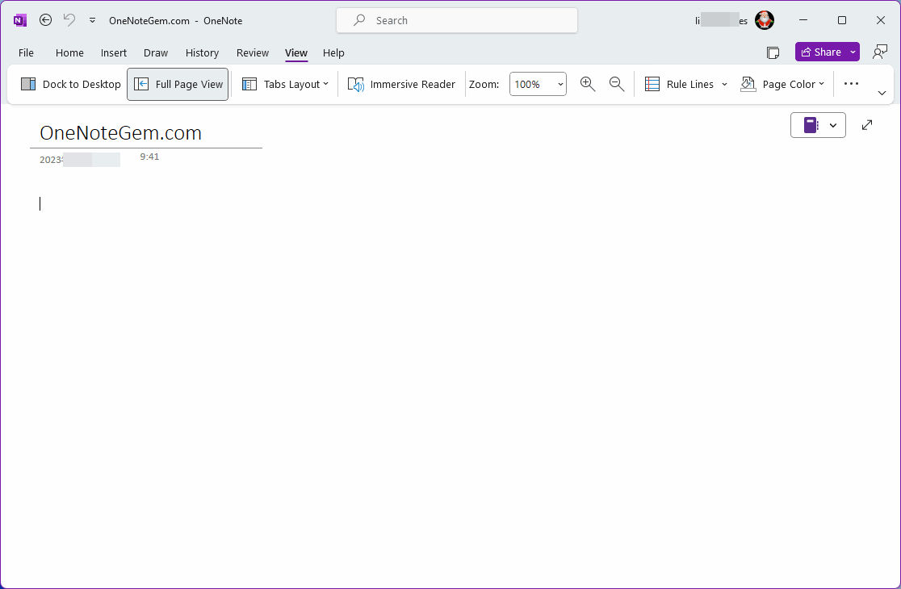901x589 pixels.
Task: Open the Tabs Layout dropdown
Action: click(285, 84)
